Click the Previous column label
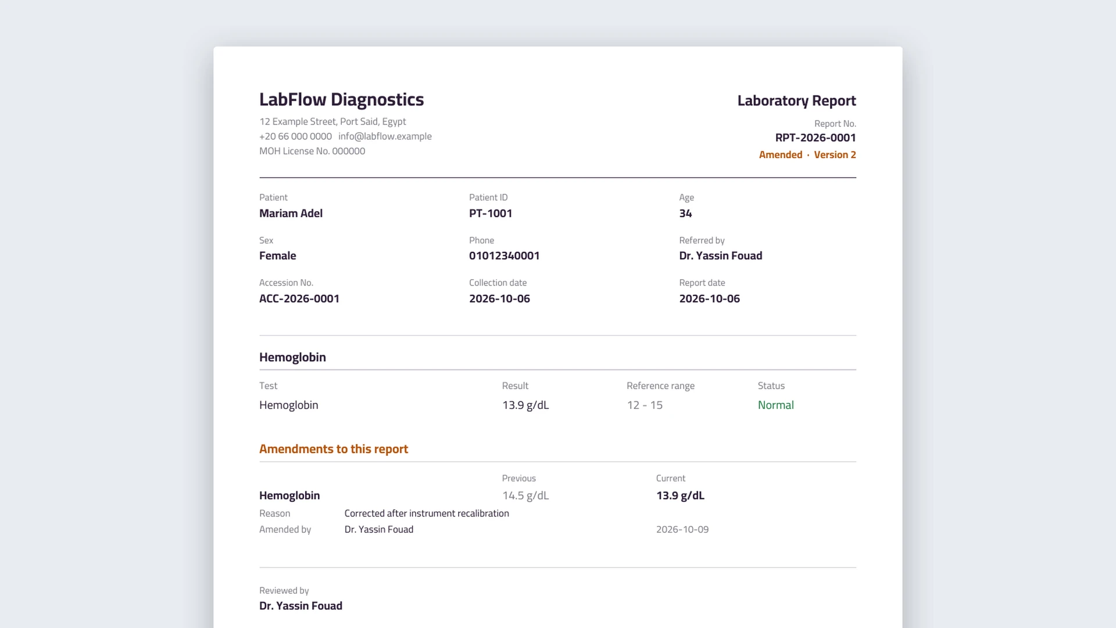This screenshot has width=1116, height=628. 518,479
